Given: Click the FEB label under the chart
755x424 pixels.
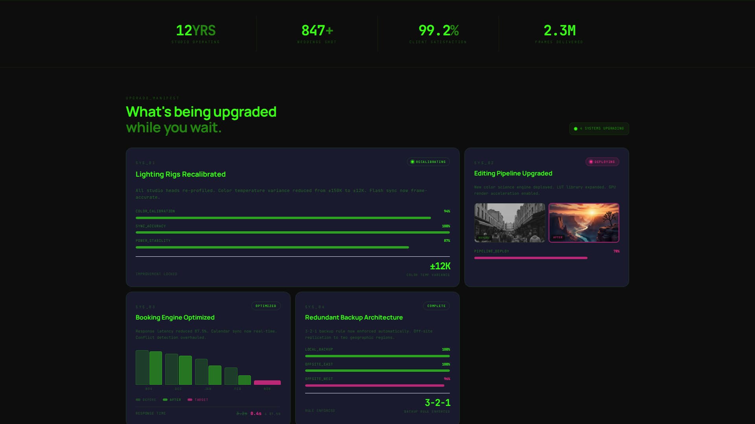Looking at the screenshot, I should coord(238,389).
